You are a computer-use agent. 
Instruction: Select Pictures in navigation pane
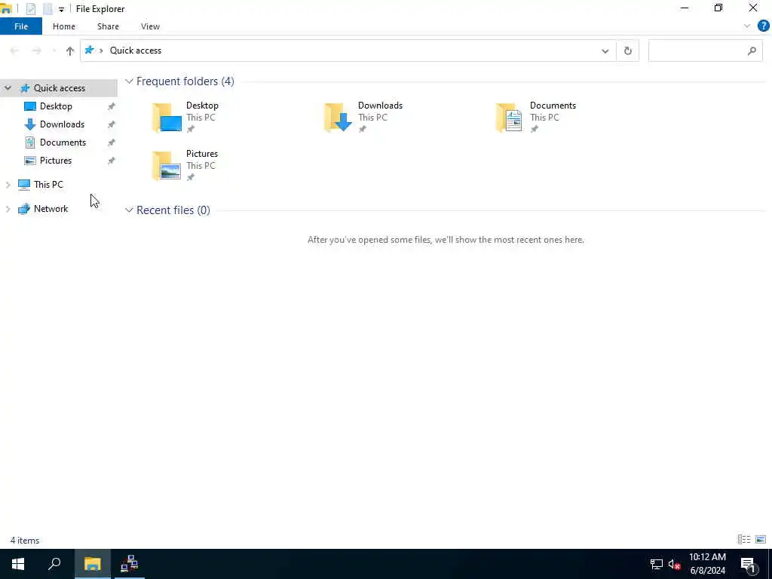pyautogui.click(x=55, y=161)
